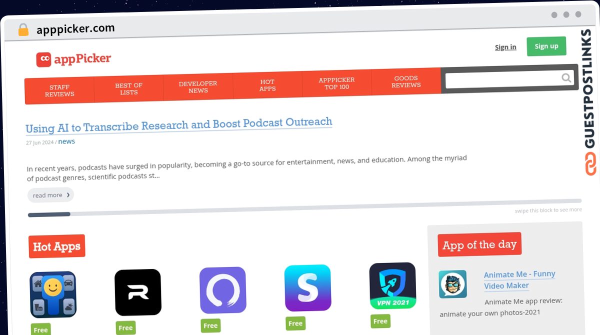Open the smiley map pin app icon
The image size is (600, 335).
53,294
